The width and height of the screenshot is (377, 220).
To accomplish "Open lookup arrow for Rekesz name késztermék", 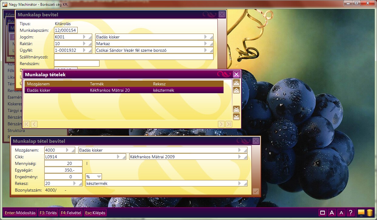I will tap(240, 183).
